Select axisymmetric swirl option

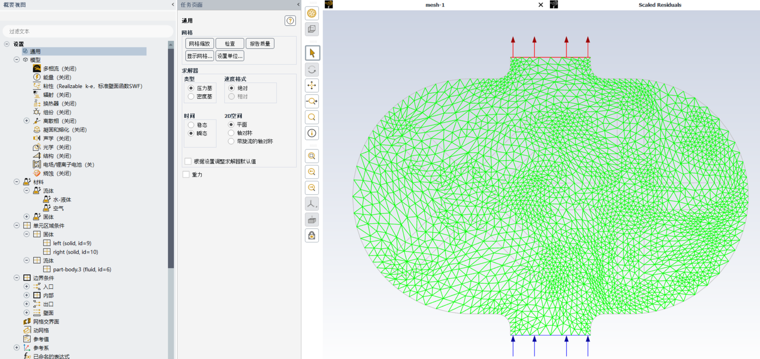coord(231,142)
